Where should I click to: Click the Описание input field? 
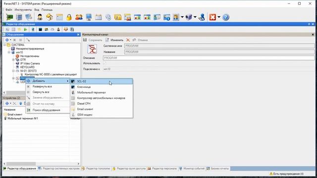pyautogui.click(x=209, y=58)
